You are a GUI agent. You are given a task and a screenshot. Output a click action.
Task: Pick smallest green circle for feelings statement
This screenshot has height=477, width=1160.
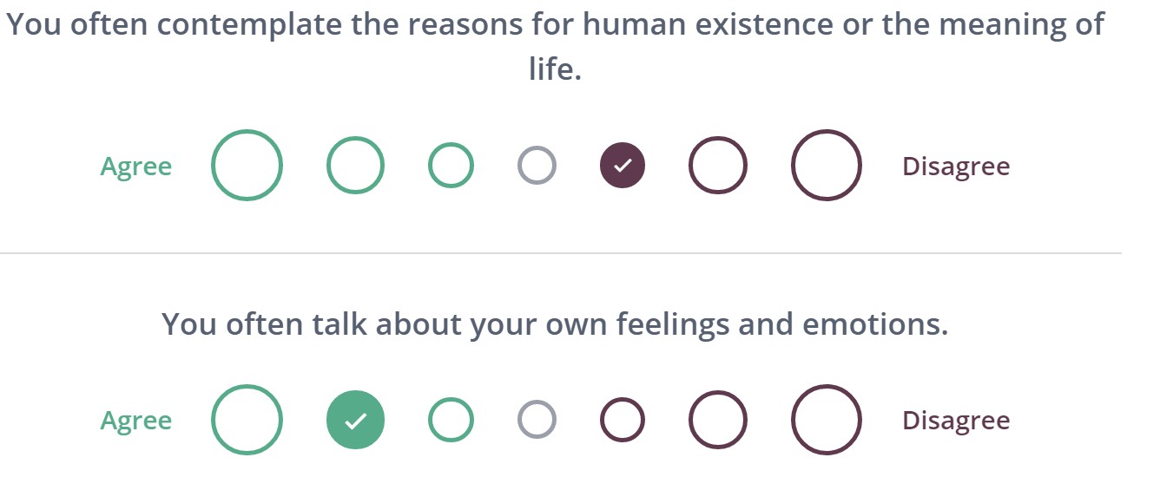point(451,420)
